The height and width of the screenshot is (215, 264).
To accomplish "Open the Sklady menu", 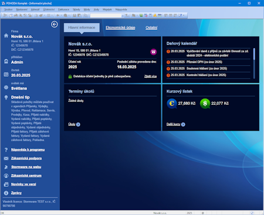I will 76,9.
